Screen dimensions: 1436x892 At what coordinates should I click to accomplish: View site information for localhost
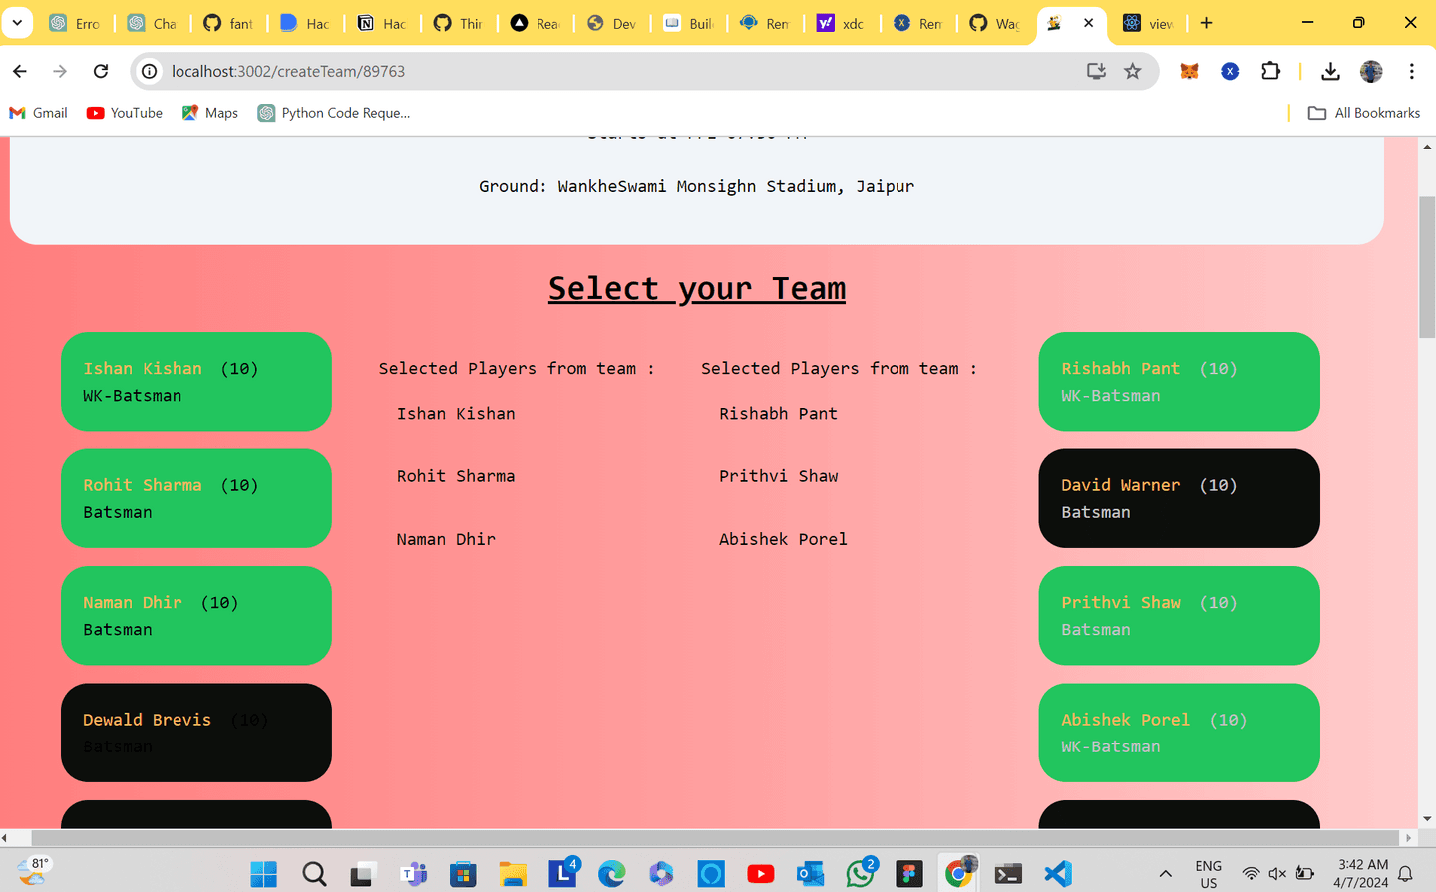click(x=150, y=71)
